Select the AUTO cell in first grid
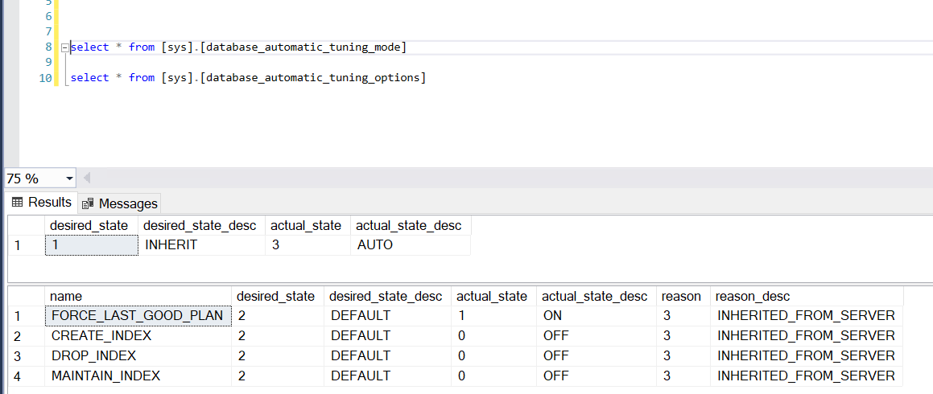 (410, 244)
